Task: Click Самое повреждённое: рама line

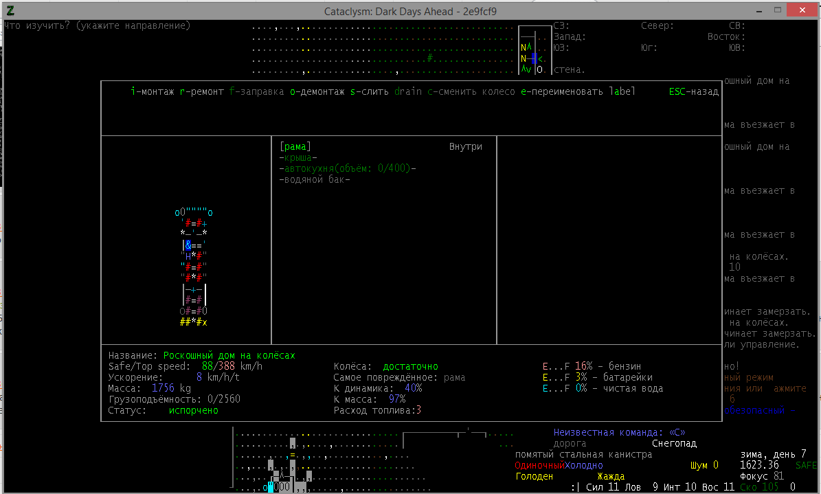Action: [x=399, y=378]
